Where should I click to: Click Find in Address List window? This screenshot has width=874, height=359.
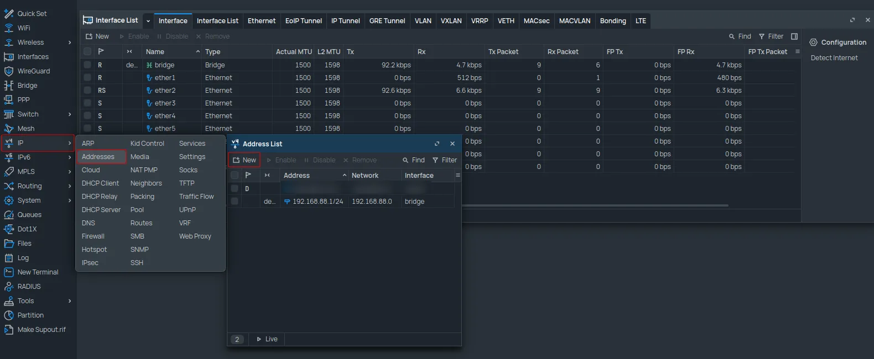click(x=414, y=160)
